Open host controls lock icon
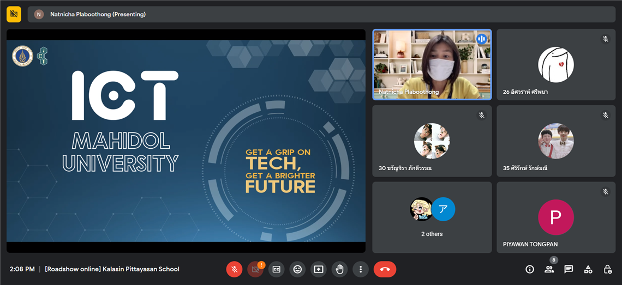Viewport: 622px width, 285px height. click(608, 269)
